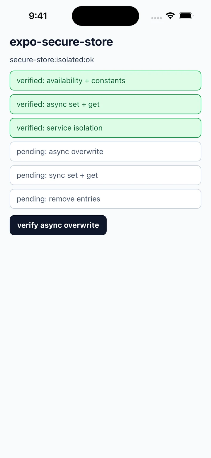Click the word 'constants' in first green row
Viewport: 211px width, 458px height.
[x=108, y=81]
